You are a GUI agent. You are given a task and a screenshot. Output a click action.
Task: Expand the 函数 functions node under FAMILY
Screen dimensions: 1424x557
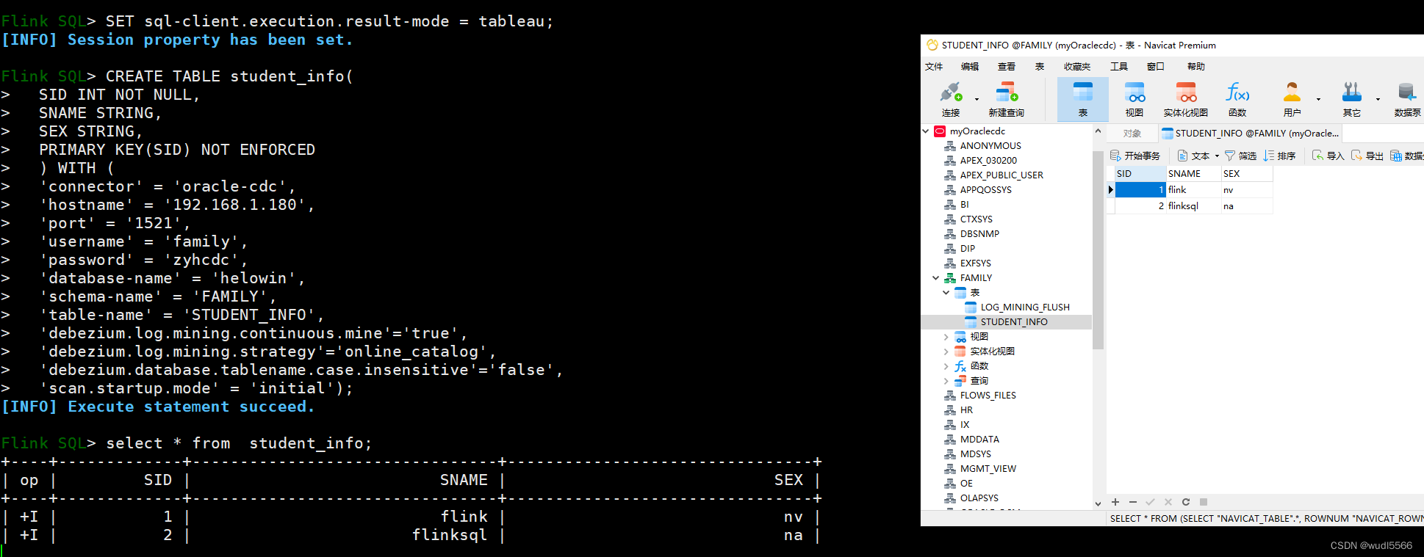[946, 366]
